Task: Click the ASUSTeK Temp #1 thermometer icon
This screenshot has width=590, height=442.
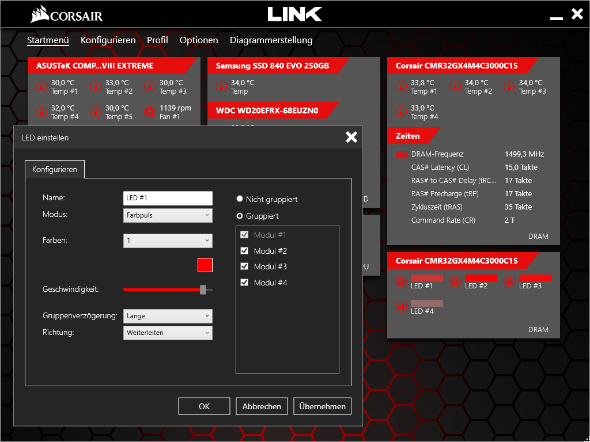Action: 41,86
